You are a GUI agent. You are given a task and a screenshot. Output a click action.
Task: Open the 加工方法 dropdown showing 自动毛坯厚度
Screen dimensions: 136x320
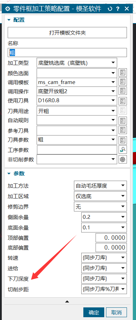point(100,186)
